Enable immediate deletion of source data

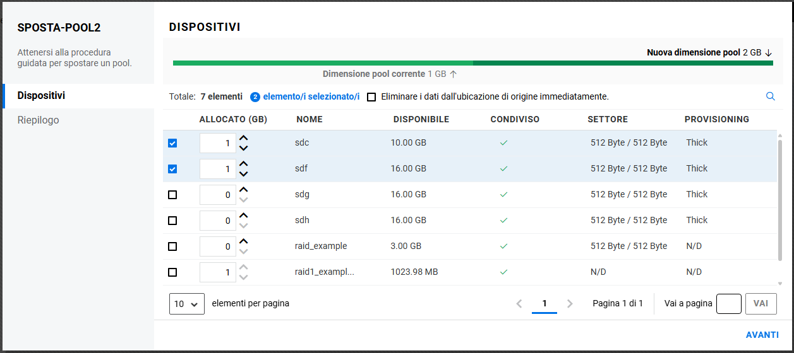coord(371,97)
